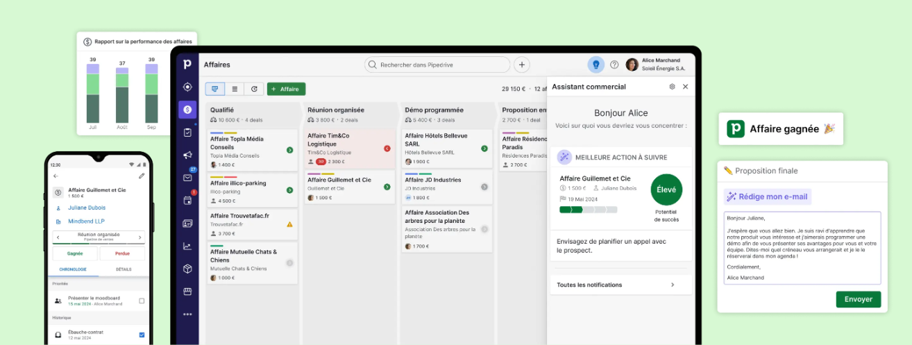912x345 pixels.
Task: Tap Mindbend LLP organization on phone
Action: [x=86, y=221]
